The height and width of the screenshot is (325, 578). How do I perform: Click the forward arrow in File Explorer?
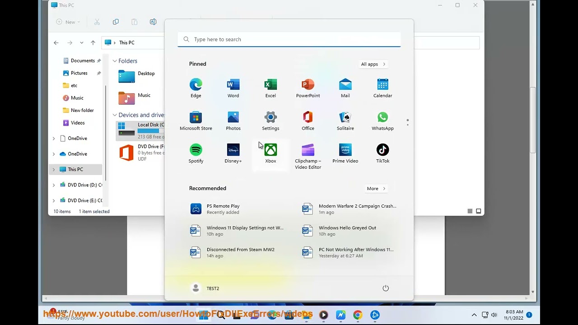pos(70,42)
